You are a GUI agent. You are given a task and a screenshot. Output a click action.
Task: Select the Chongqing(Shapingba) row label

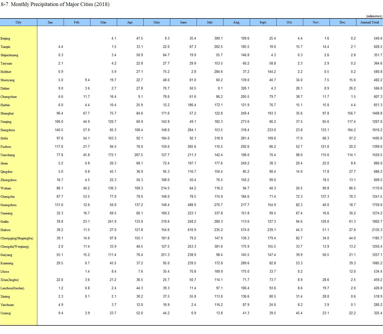coord(17,238)
